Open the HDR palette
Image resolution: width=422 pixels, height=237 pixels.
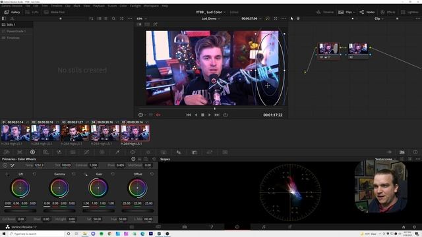pos(45,152)
